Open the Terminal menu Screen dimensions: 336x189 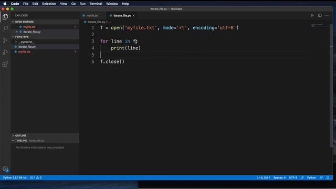(x=96, y=4)
